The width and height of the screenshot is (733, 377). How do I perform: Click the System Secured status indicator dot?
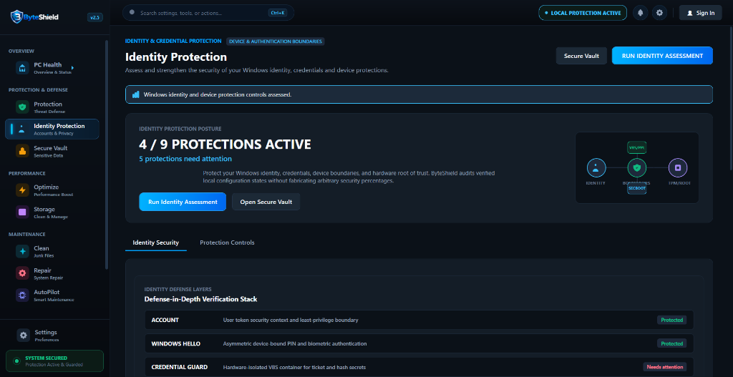17,361
